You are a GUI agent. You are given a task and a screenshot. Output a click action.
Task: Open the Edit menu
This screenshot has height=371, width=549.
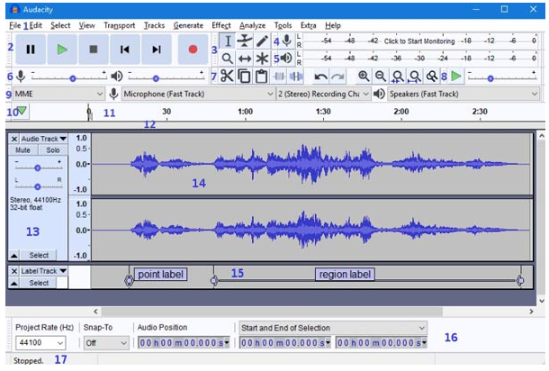36,25
